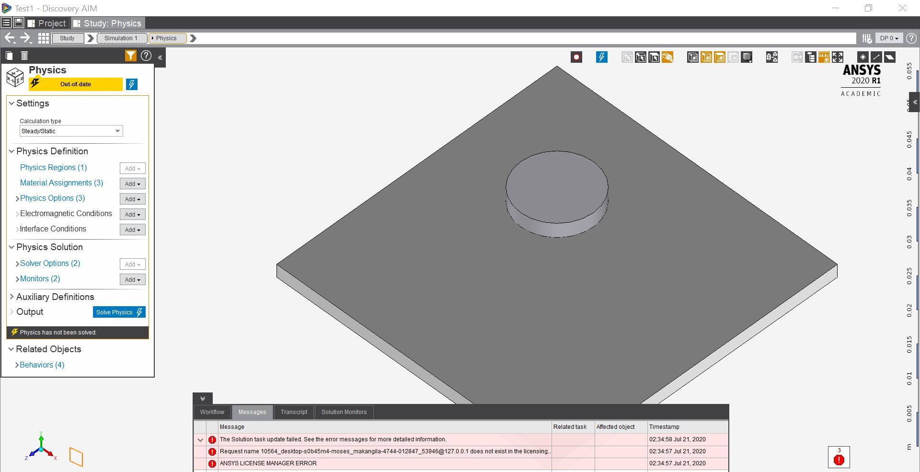
Task: Select the Messages tab
Action: 253,412
